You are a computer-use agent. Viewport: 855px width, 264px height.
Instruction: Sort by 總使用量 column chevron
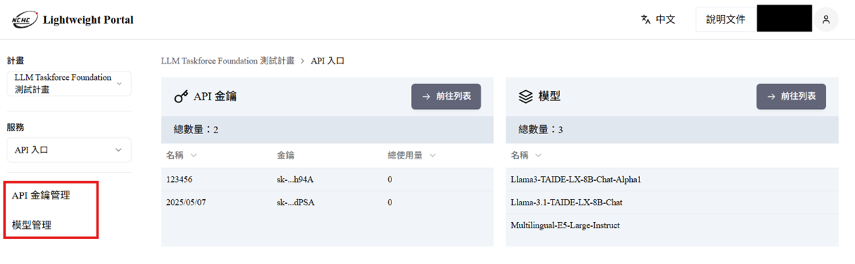(x=433, y=156)
